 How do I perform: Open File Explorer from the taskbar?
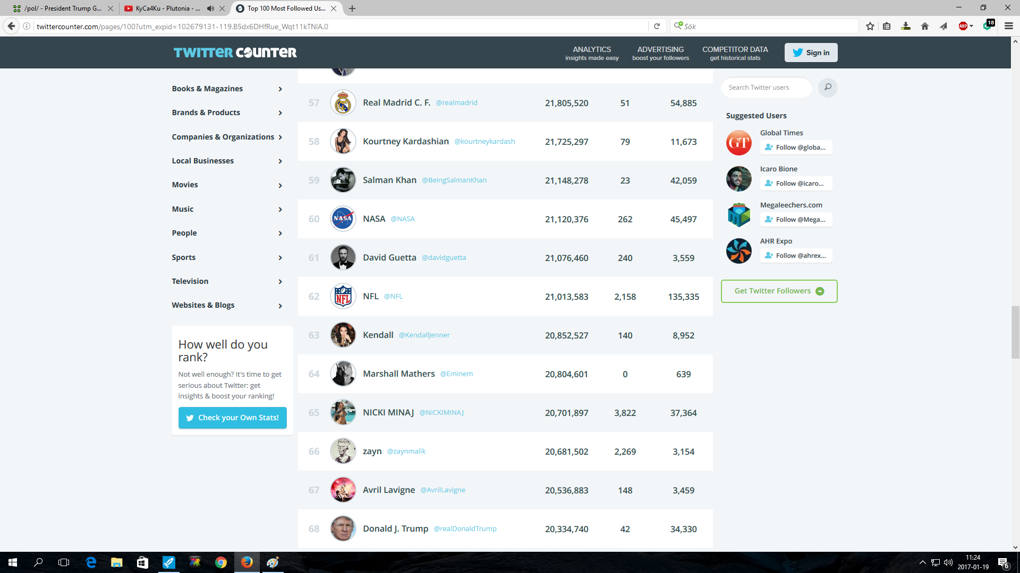pos(117,562)
